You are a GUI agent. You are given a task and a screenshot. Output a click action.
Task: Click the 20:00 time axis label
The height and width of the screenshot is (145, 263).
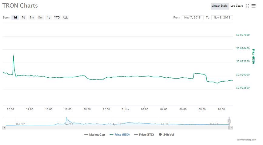87,109
